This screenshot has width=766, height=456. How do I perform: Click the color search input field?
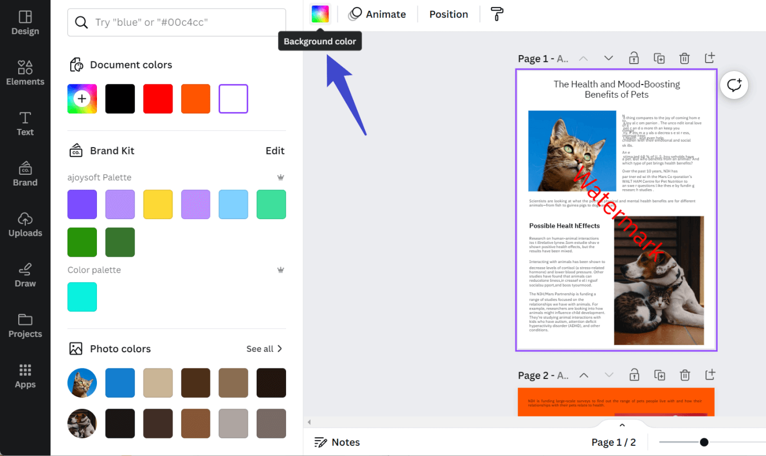click(x=176, y=23)
